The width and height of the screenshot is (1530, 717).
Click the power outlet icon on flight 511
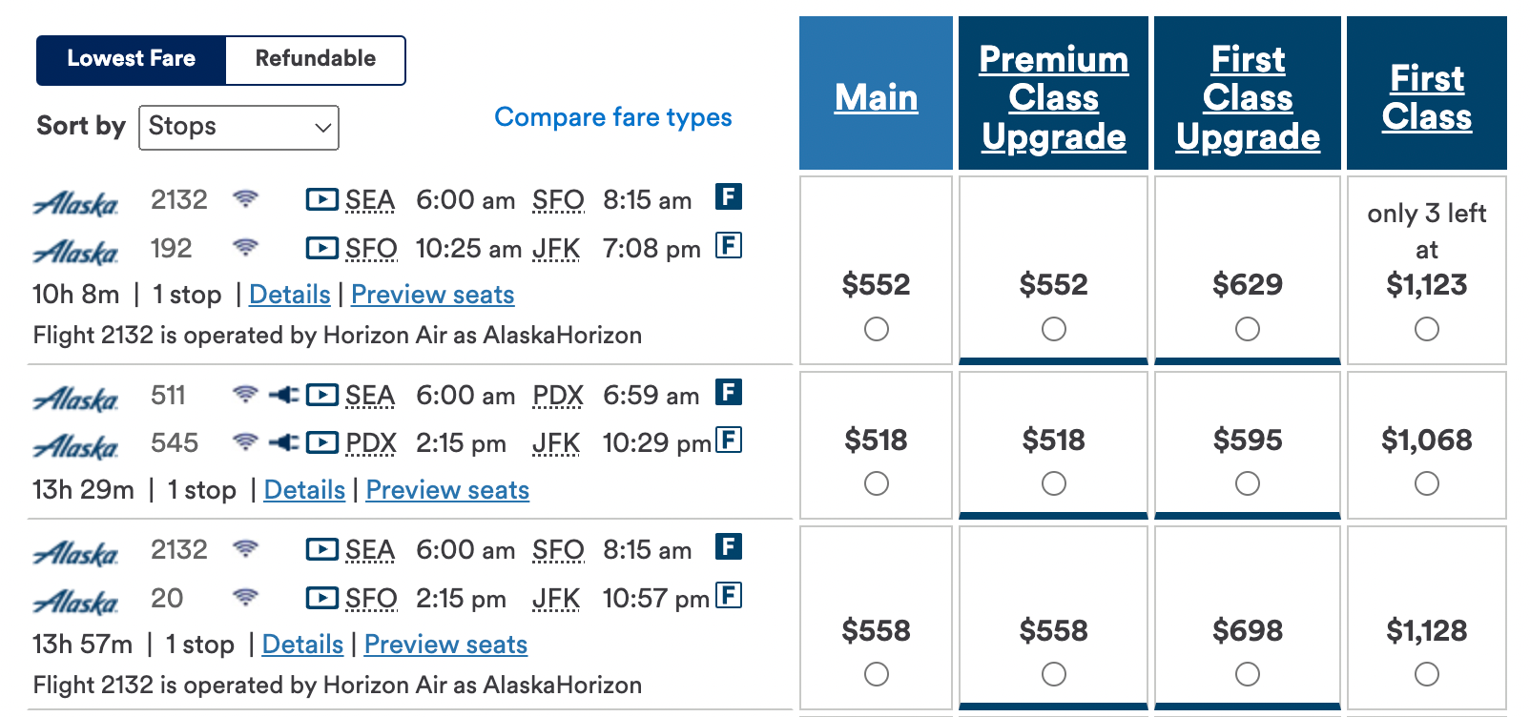(282, 395)
